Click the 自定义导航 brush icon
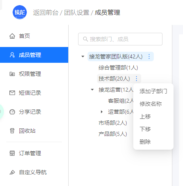Screen dimensions: 183x186 click(12, 172)
